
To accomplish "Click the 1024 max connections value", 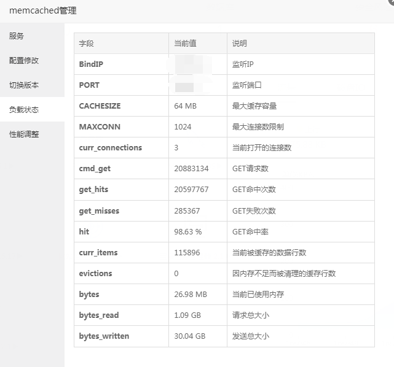I will click(183, 126).
